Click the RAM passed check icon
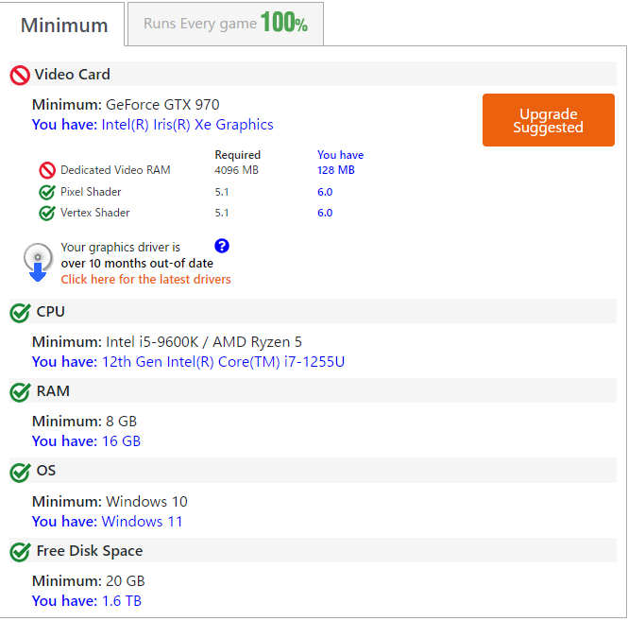Image resolution: width=628 pixels, height=621 pixels. [x=20, y=391]
